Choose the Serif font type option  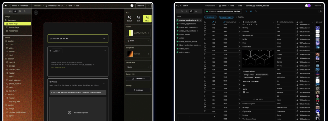[x=138, y=18]
